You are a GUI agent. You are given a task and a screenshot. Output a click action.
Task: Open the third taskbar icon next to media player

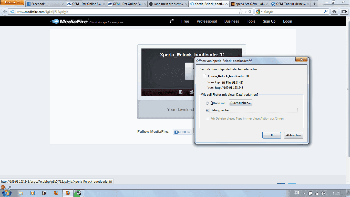[44, 193]
